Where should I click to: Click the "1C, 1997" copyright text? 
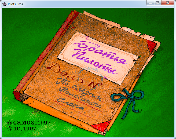tap(25, 129)
